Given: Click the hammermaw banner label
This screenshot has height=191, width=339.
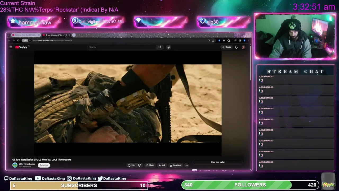Looking at the screenshot, I should (x=35, y=23).
